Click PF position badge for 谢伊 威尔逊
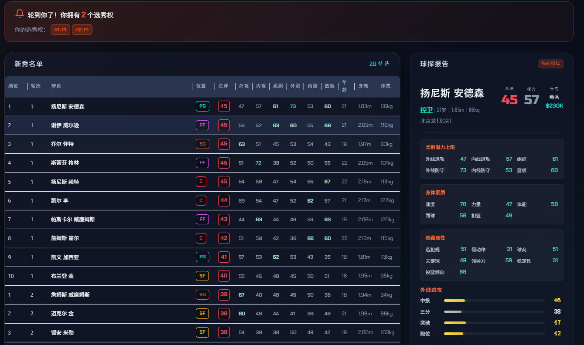 pyautogui.click(x=202, y=125)
